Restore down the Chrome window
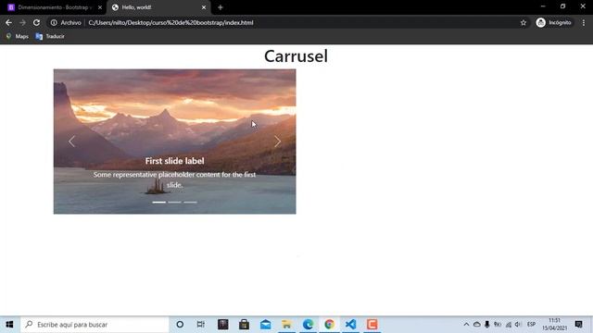 tap(562, 6)
